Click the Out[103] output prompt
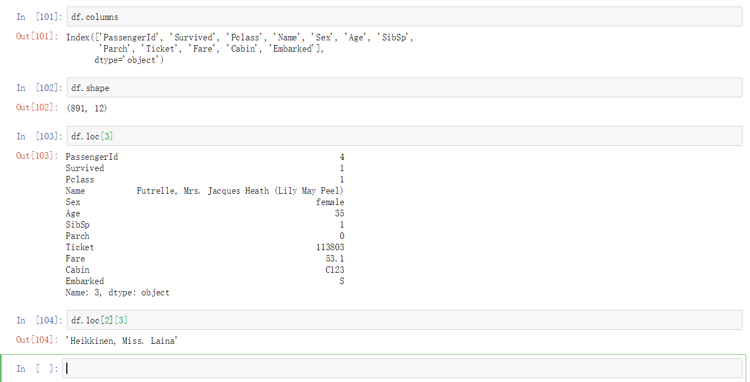Screen dimensions: 750x382 tap(37, 155)
